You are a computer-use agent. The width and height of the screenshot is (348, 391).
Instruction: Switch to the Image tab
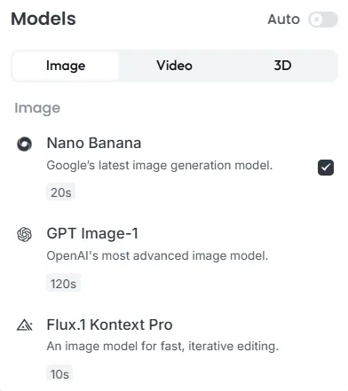click(66, 66)
